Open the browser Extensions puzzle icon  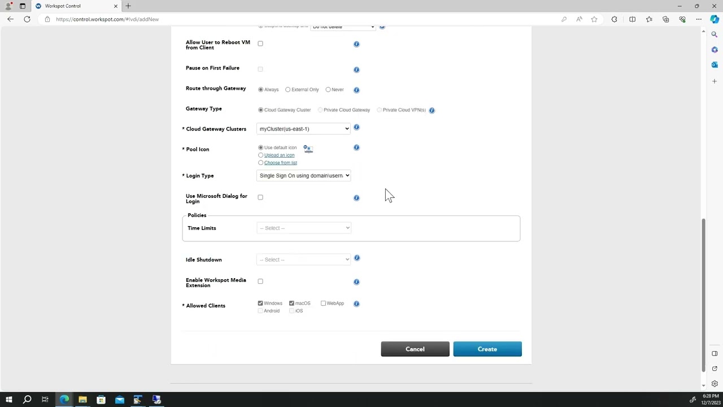click(615, 19)
